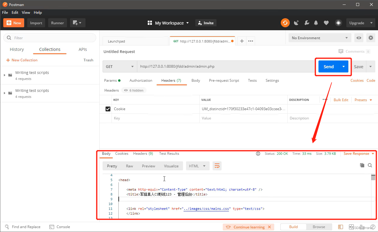Switch to the Authorization tab
378x232 pixels.
tap(141, 80)
